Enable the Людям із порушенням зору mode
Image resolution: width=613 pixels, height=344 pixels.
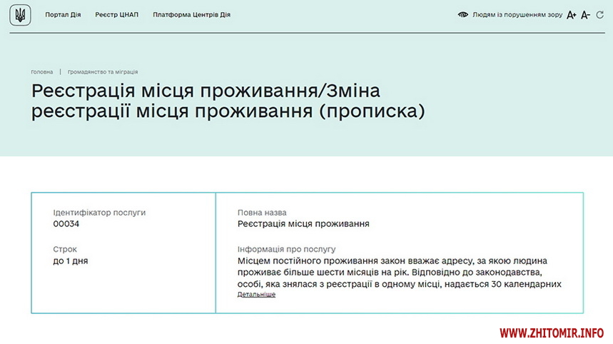517,15
